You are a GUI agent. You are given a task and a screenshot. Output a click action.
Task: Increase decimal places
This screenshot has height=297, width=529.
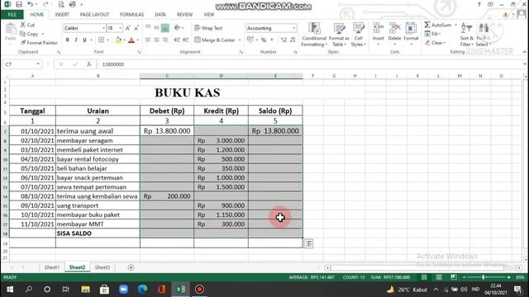coord(284,40)
